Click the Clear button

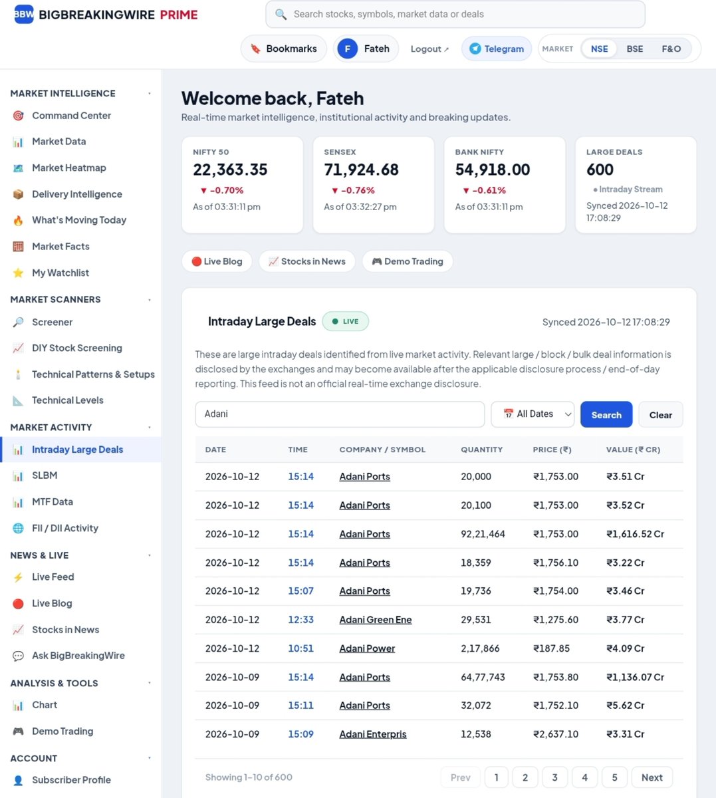(661, 415)
